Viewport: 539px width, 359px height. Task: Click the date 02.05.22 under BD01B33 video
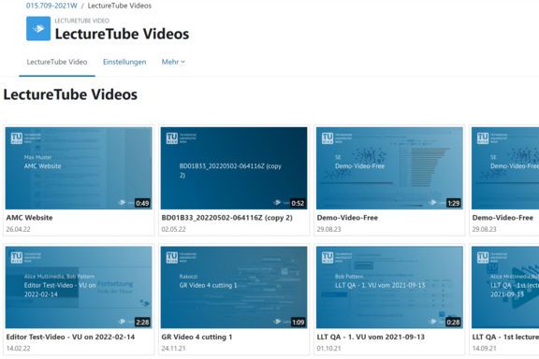coord(174,229)
